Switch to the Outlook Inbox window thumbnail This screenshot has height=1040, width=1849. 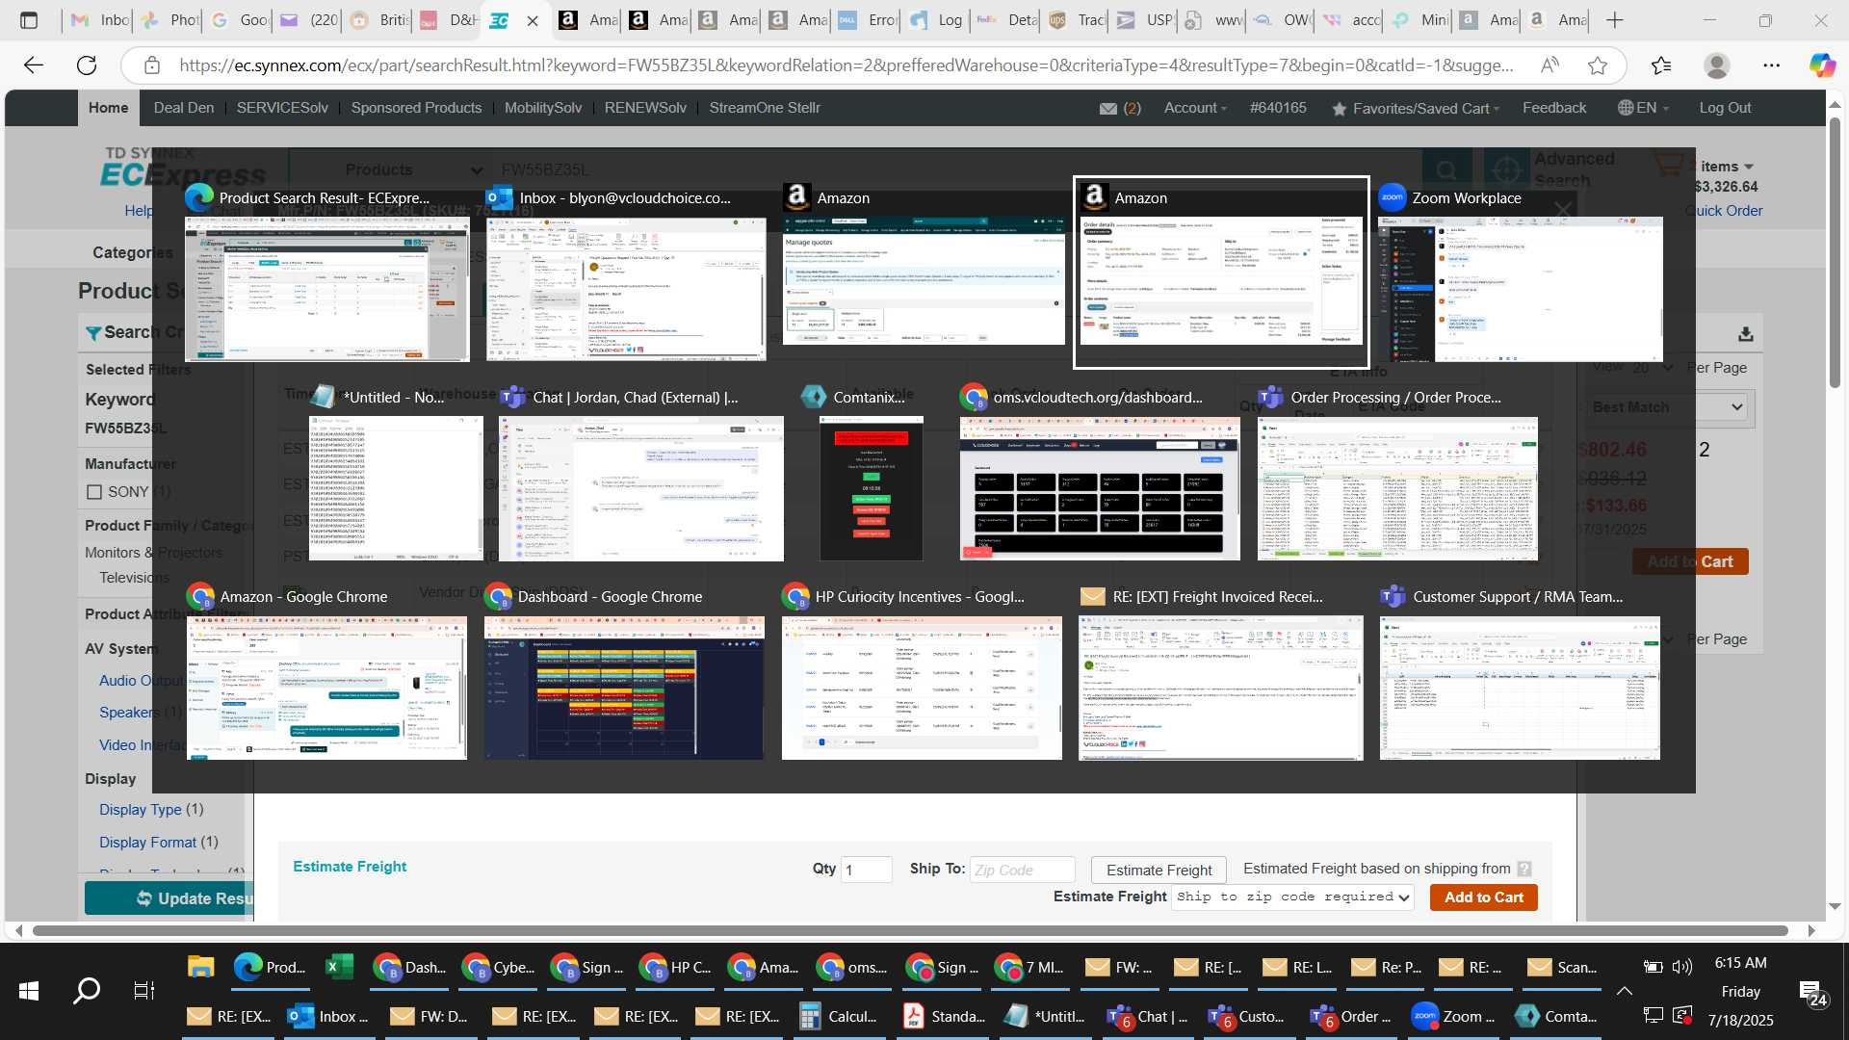click(x=626, y=289)
